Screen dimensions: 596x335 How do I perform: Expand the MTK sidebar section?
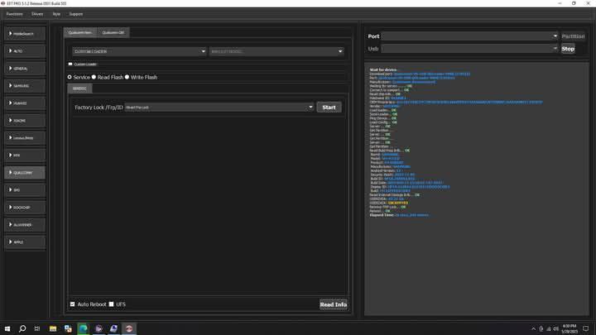(25, 155)
